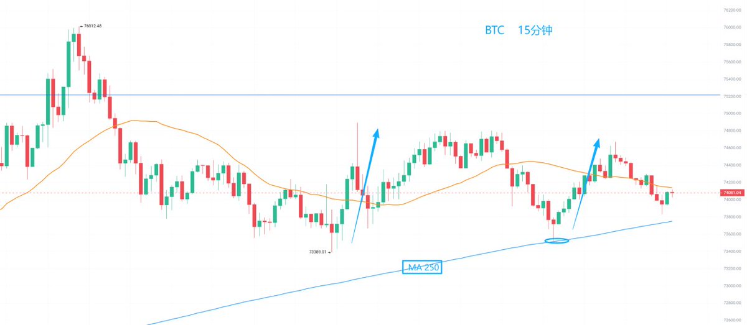Click the 75600.00 price axis label
747x325 pixels.
tap(731, 62)
